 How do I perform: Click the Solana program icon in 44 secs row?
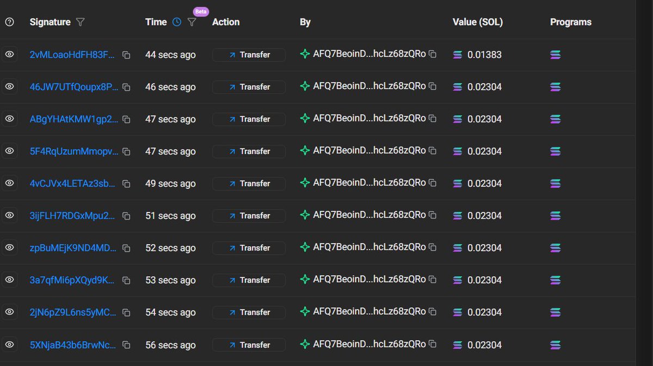tap(556, 54)
